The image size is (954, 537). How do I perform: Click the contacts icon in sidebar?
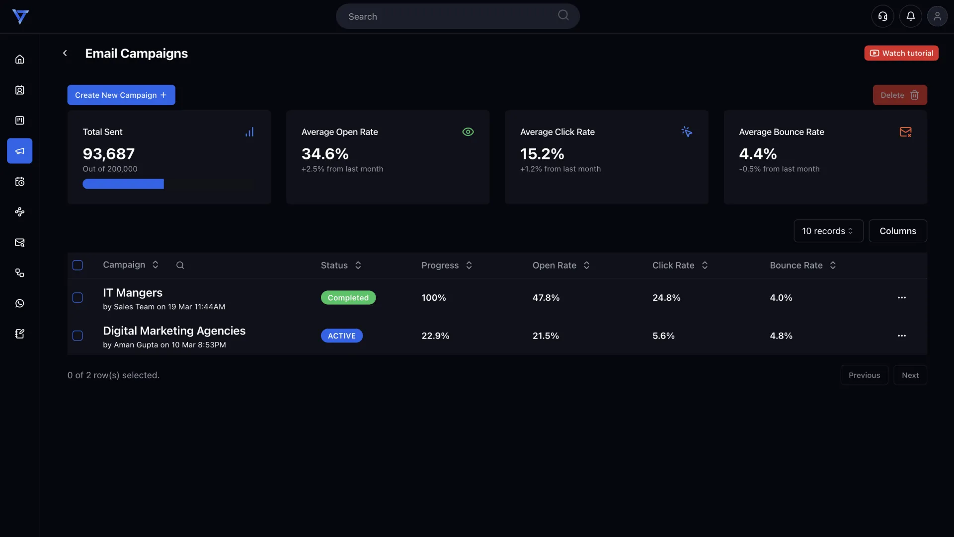(19, 90)
